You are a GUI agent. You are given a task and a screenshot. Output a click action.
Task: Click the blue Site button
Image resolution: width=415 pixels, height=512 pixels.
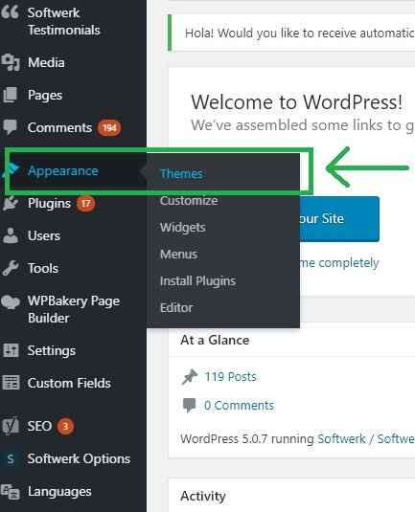339,219
